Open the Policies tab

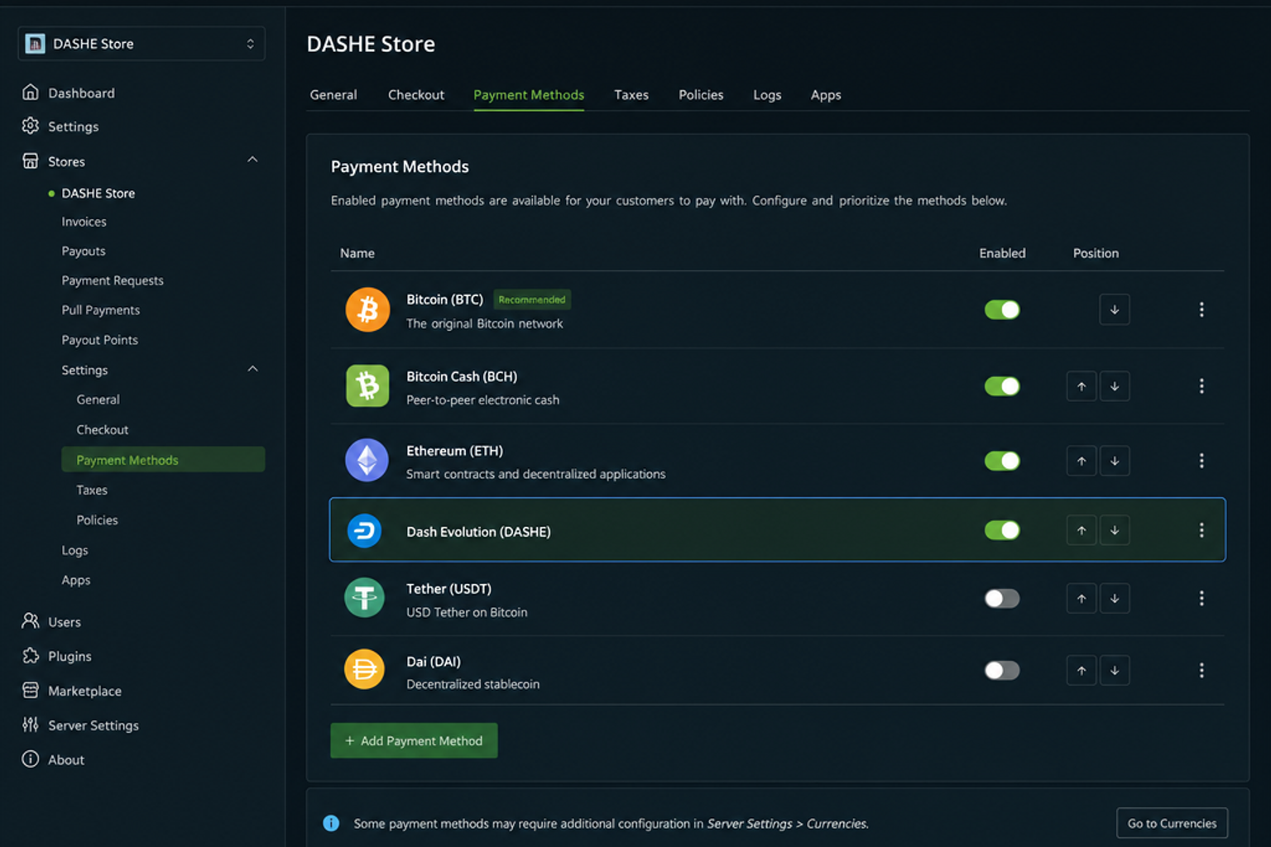pyautogui.click(x=701, y=95)
